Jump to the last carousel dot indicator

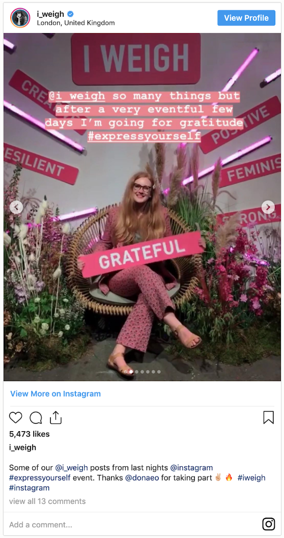click(159, 372)
